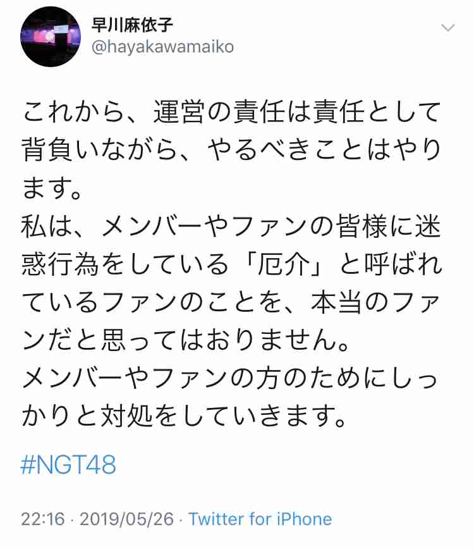Click the Twitter for iPhone source link
The height and width of the screenshot is (549, 474).
point(260,519)
